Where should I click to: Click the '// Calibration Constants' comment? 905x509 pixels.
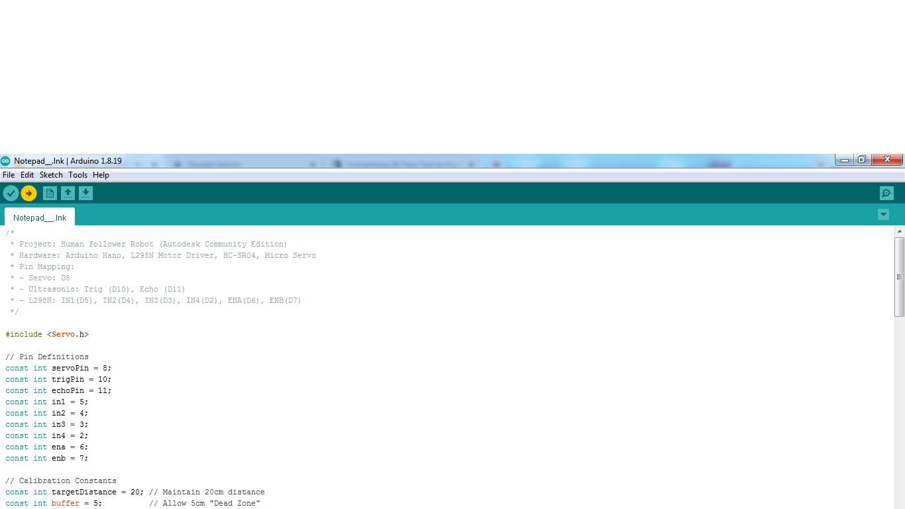[x=61, y=481]
